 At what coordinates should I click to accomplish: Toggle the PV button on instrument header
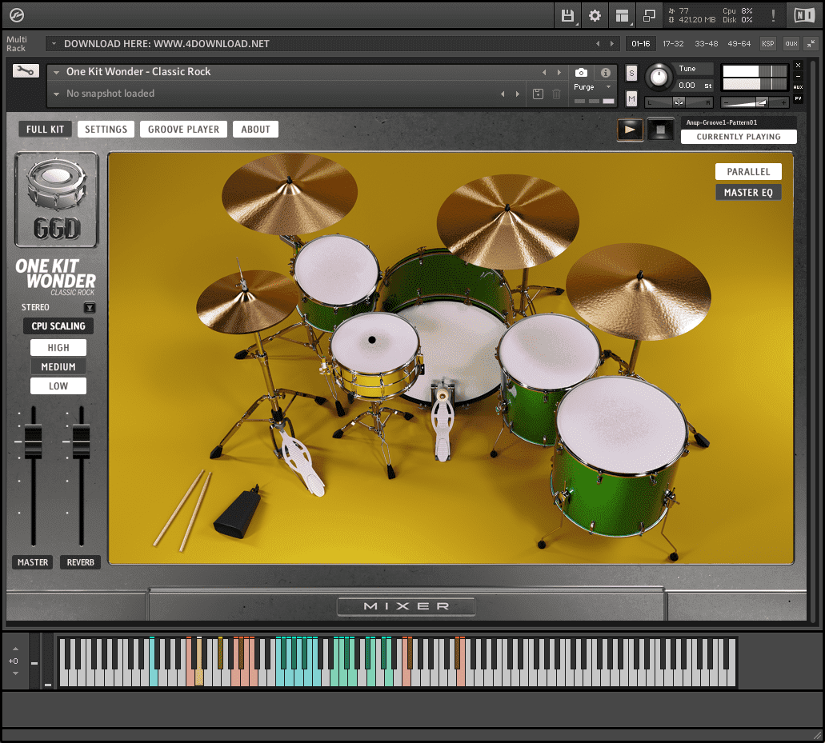point(798,98)
